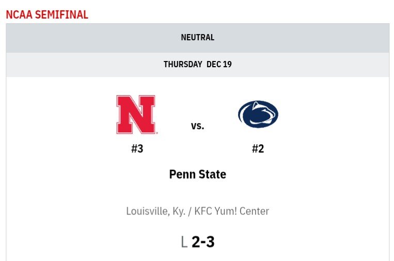394x261 pixels.
Task: Click the DEC month text
Action: pos(214,65)
